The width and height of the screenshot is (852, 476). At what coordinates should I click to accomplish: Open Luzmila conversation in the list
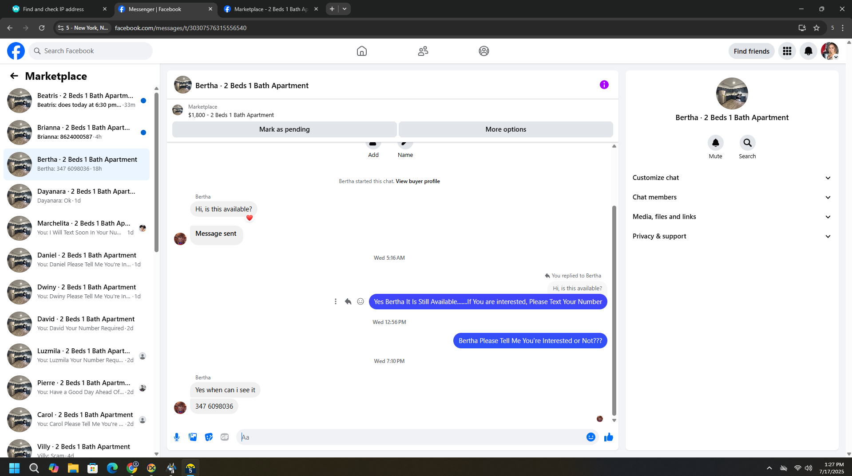[76, 356]
